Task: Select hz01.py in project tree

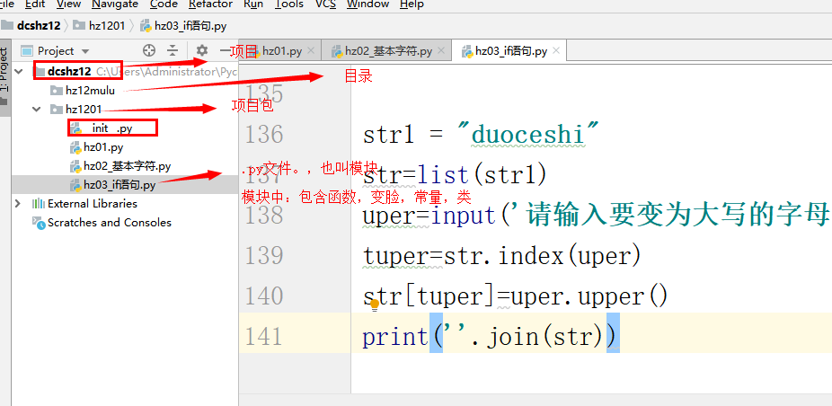Action: pos(103,147)
